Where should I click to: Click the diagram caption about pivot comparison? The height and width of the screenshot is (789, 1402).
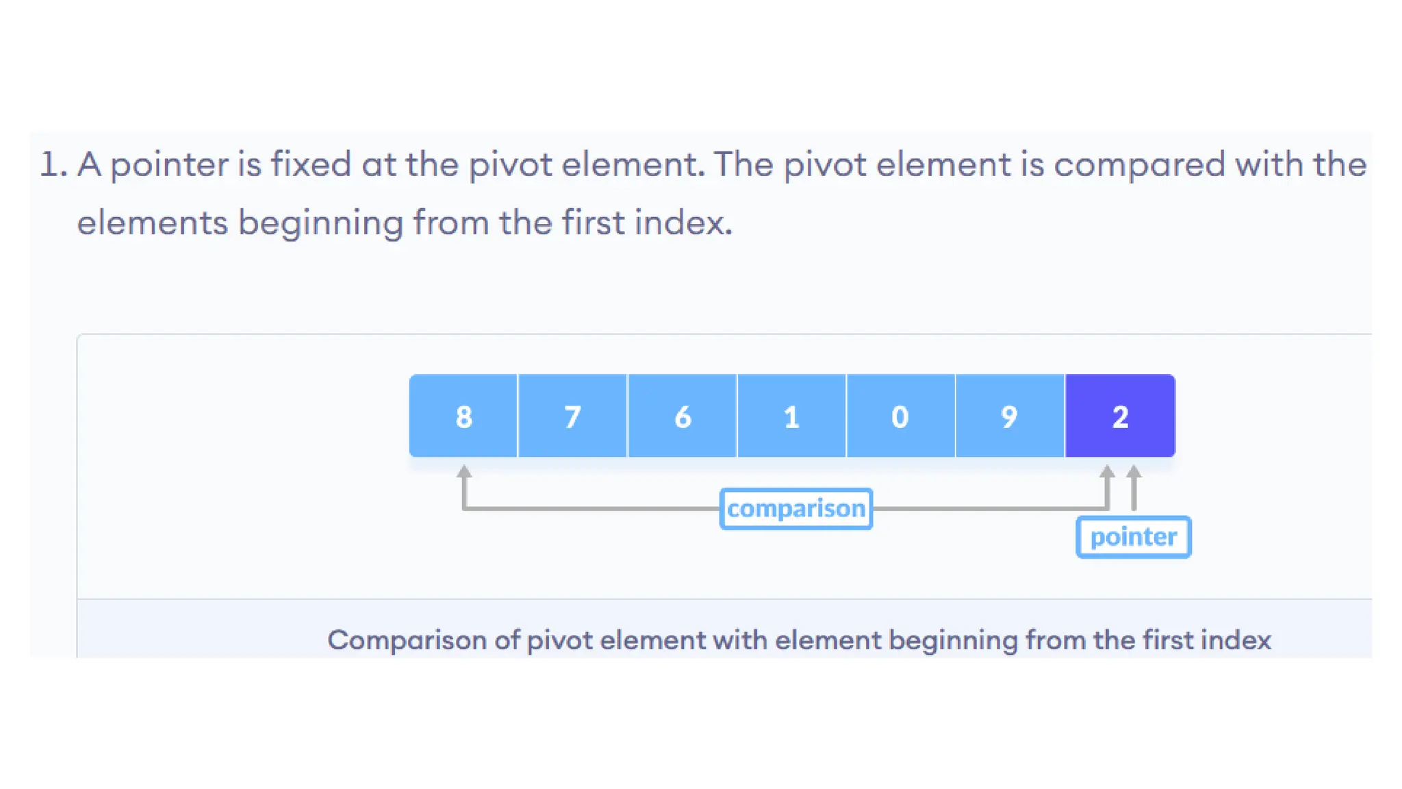[x=799, y=640]
